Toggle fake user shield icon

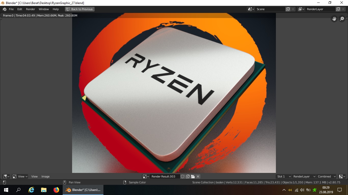coord(182,176)
